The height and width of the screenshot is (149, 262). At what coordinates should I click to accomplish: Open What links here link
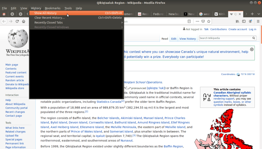pyautogui.click(x=15, y=128)
